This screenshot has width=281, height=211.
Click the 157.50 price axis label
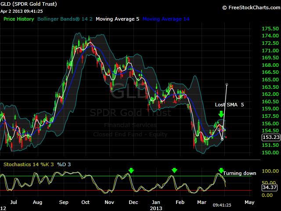(x=270, y=116)
